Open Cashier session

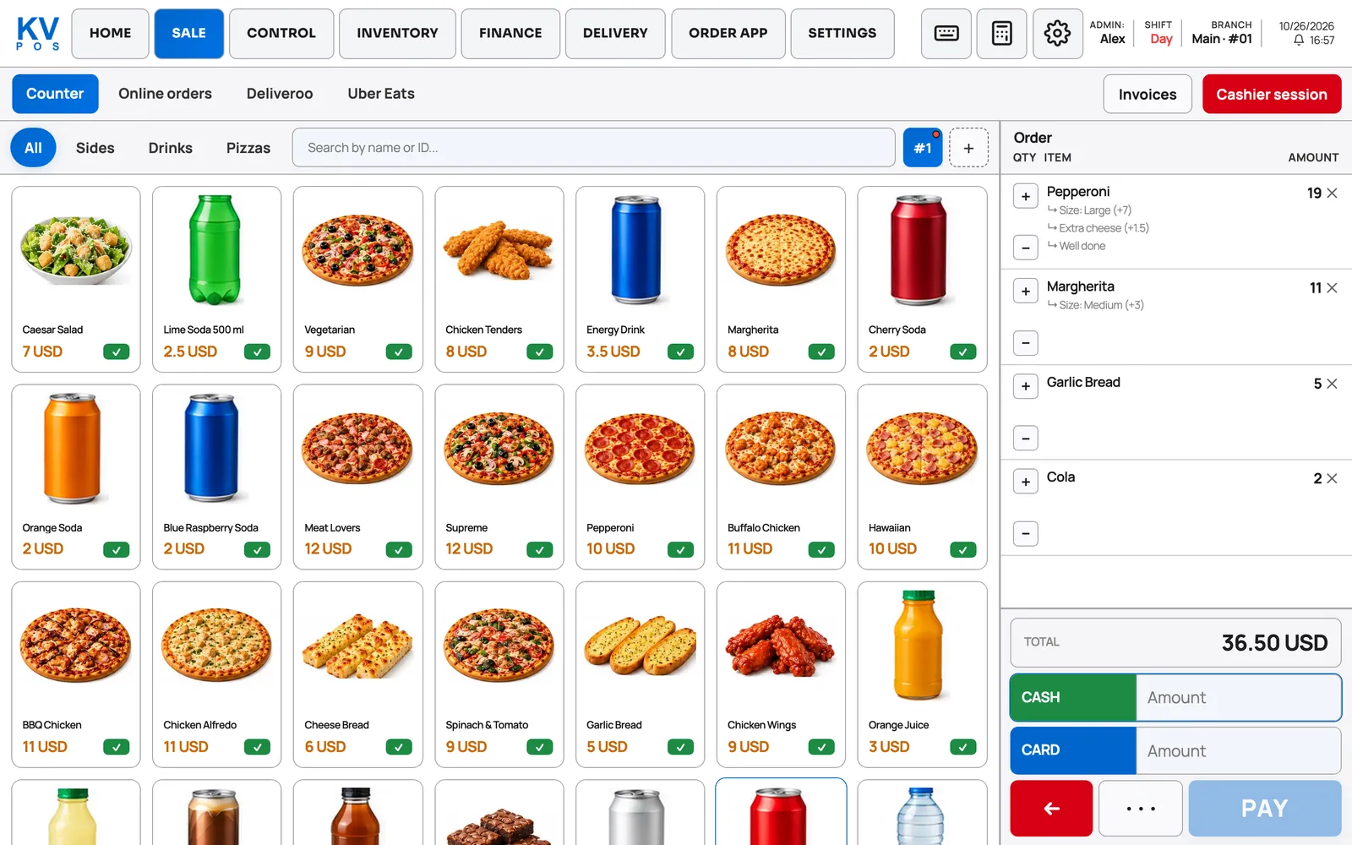click(x=1272, y=94)
